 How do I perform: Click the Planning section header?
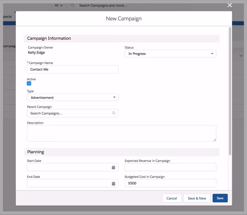pyautogui.click(x=122, y=152)
